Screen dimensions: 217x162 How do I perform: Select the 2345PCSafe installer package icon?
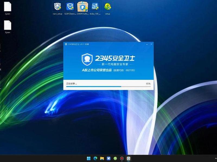pos(83,8)
